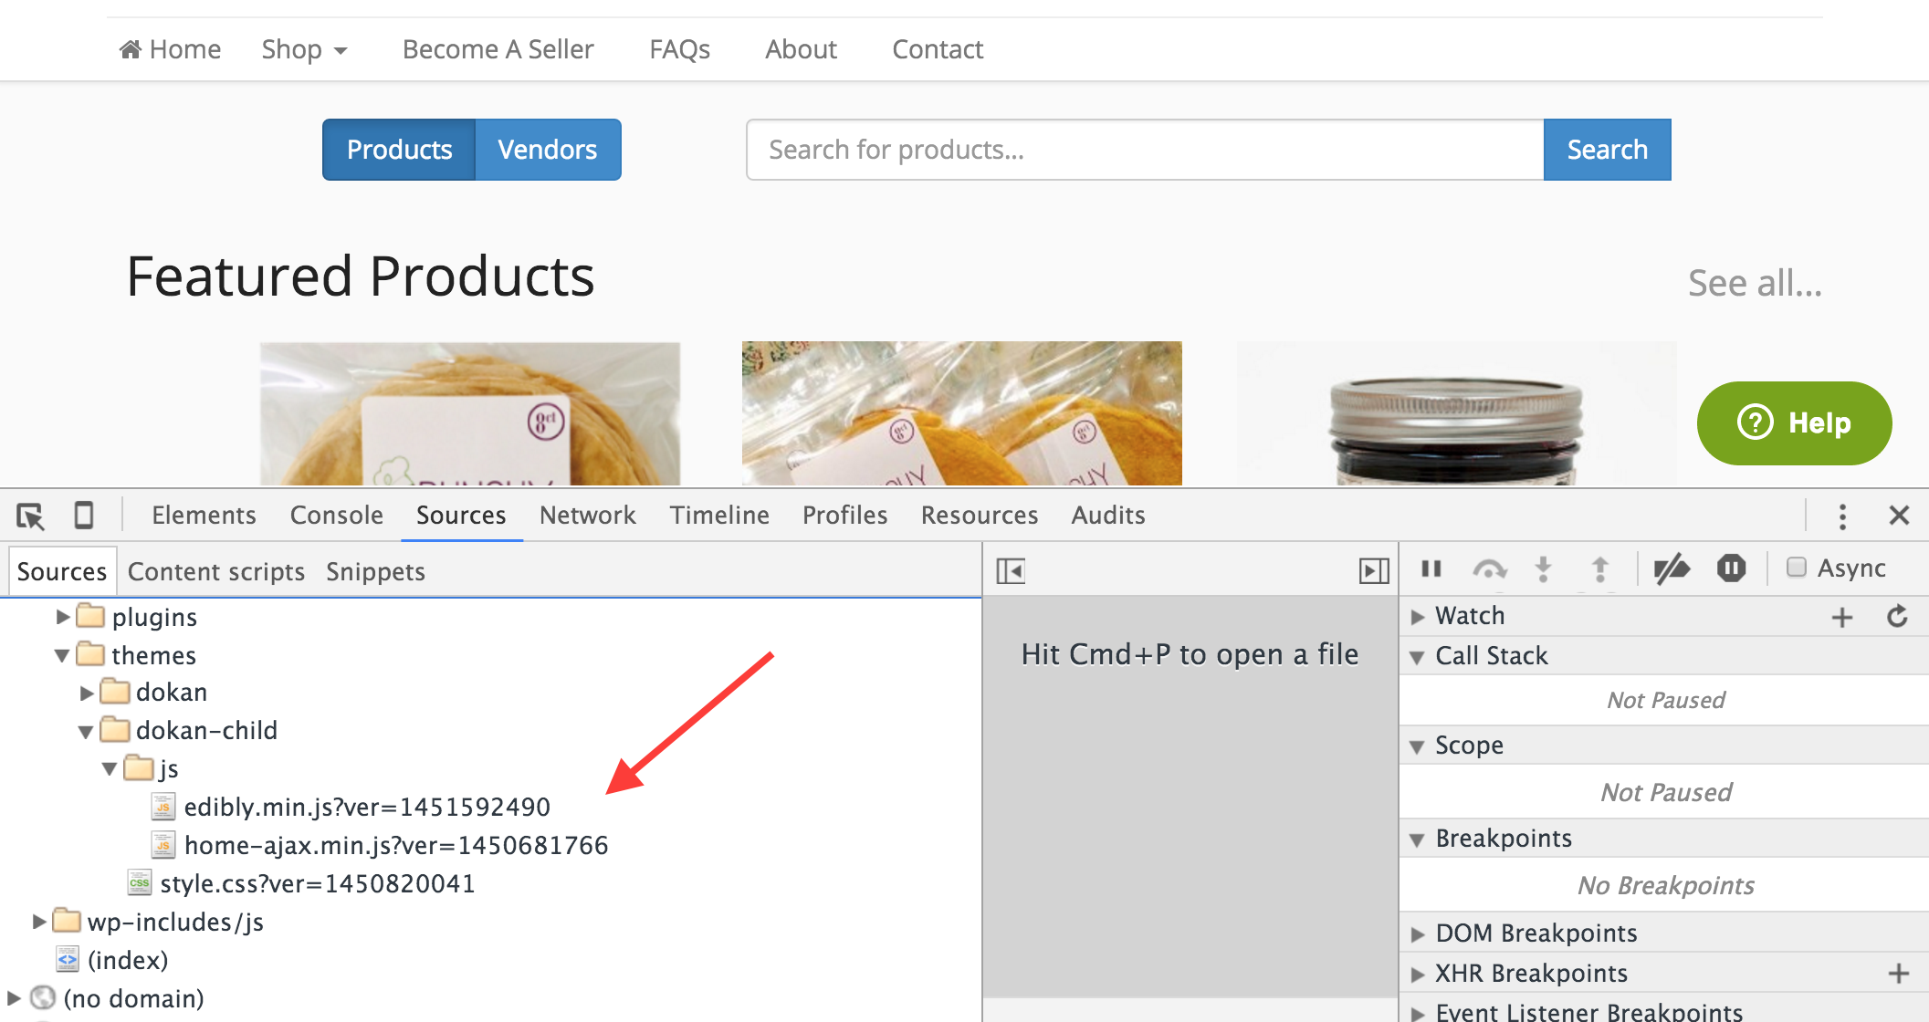Image resolution: width=1929 pixels, height=1022 pixels.
Task: Hide the file navigator pane icon
Action: [1011, 571]
